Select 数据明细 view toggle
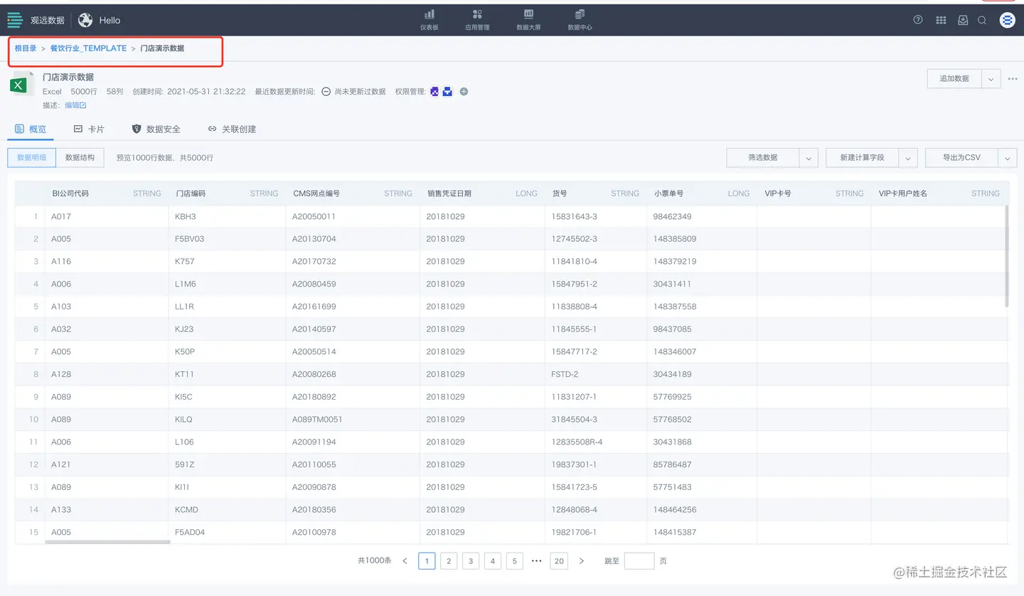Image resolution: width=1024 pixels, height=596 pixels. [x=31, y=157]
